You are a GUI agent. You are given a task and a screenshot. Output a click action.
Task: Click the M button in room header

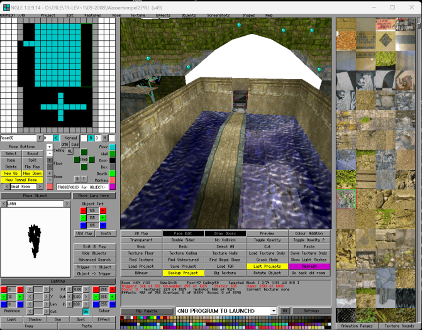pyautogui.click(x=104, y=138)
